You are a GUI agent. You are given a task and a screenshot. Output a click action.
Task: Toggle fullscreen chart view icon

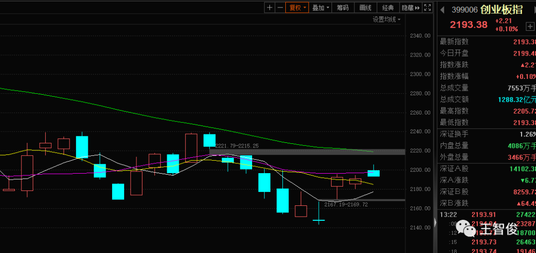[427, 7]
